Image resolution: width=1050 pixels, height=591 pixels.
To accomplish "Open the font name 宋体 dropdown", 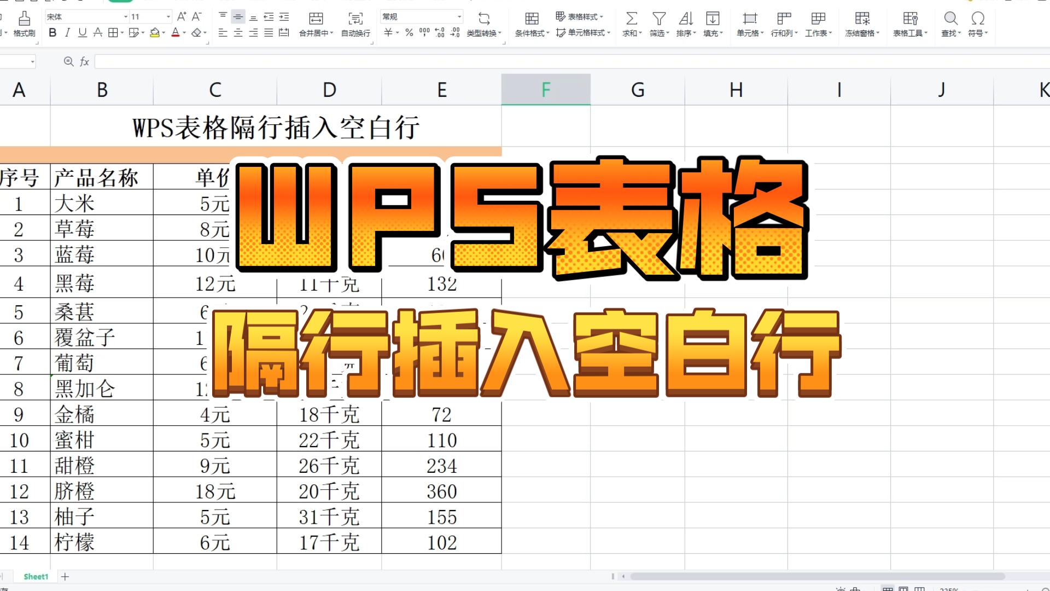I will [125, 17].
